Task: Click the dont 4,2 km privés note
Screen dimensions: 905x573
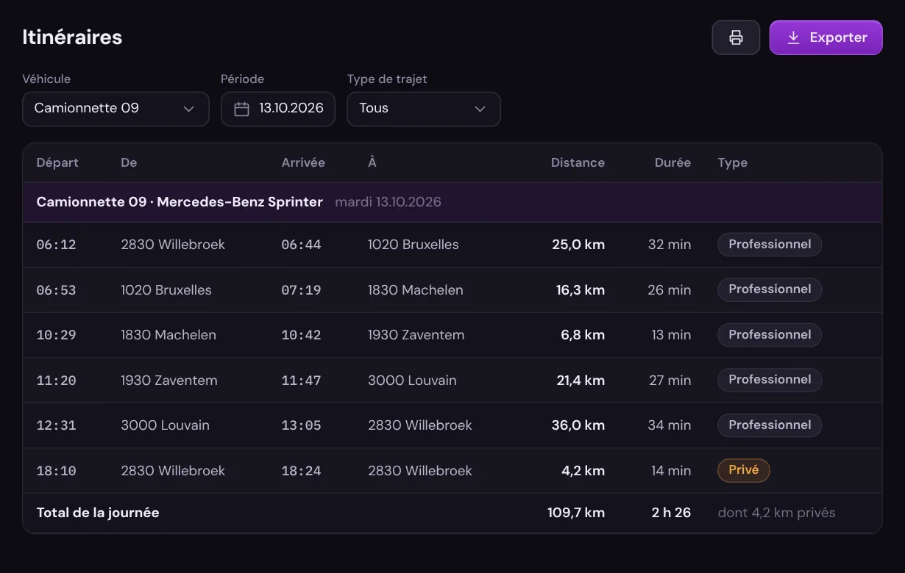Action: coord(777,513)
